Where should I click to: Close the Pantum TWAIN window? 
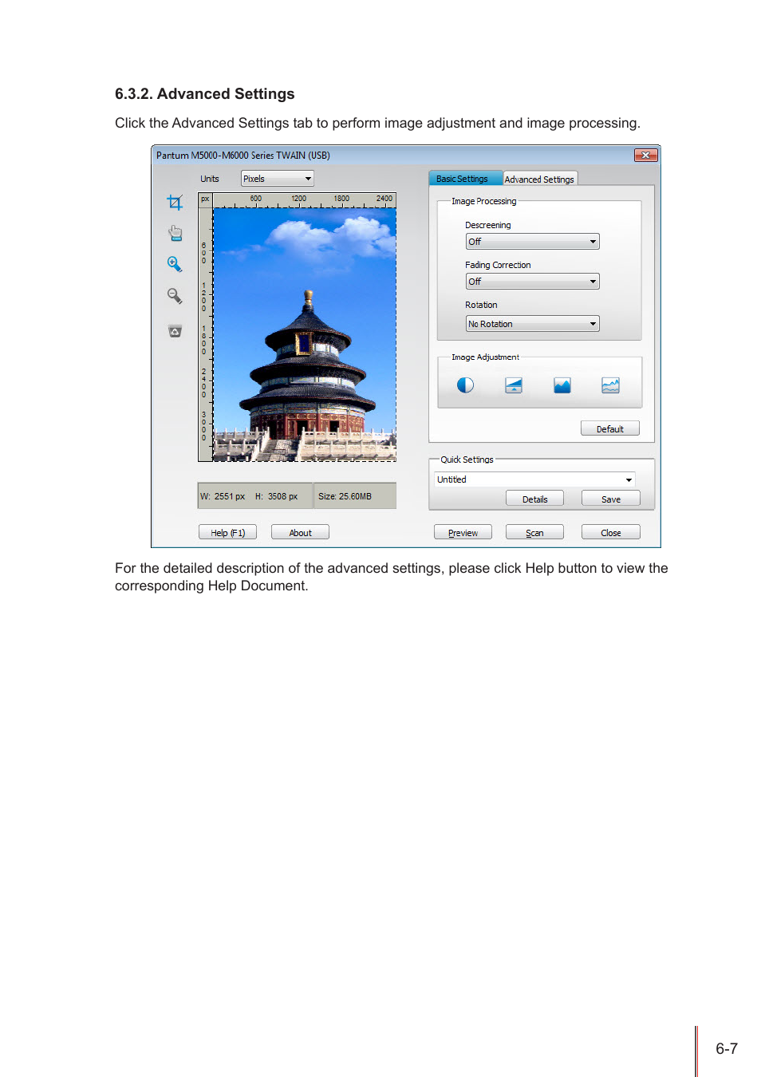tap(645, 155)
